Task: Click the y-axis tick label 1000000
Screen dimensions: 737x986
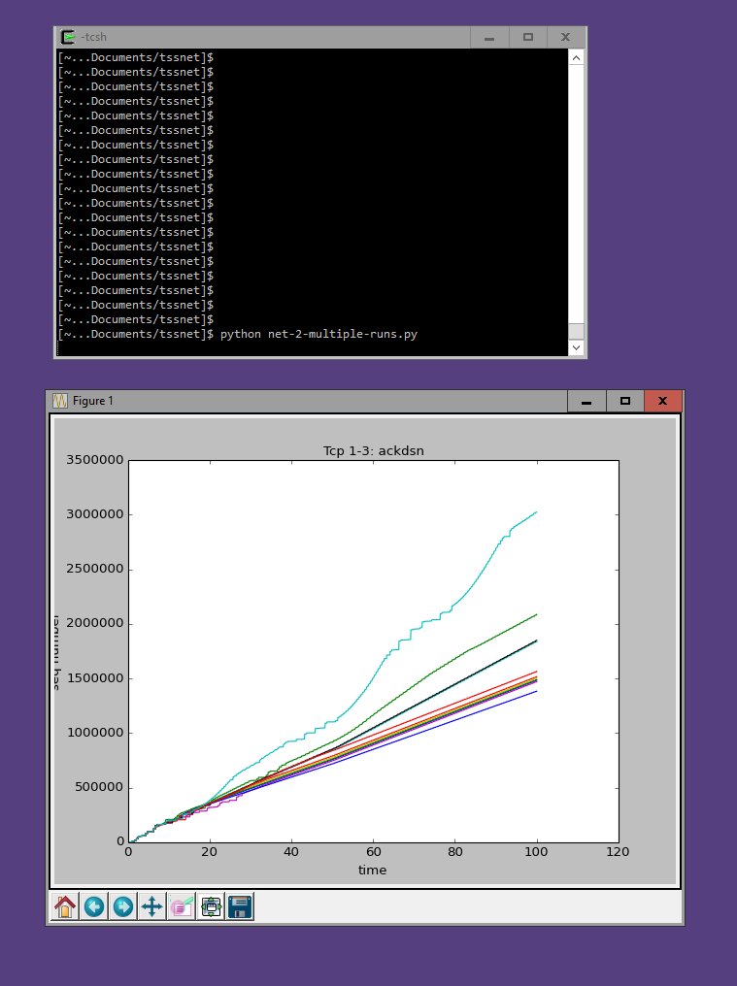Action: pos(95,733)
